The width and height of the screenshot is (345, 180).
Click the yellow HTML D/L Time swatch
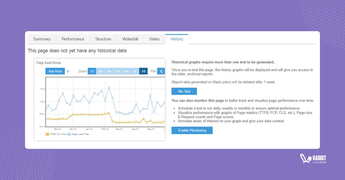[47, 134]
